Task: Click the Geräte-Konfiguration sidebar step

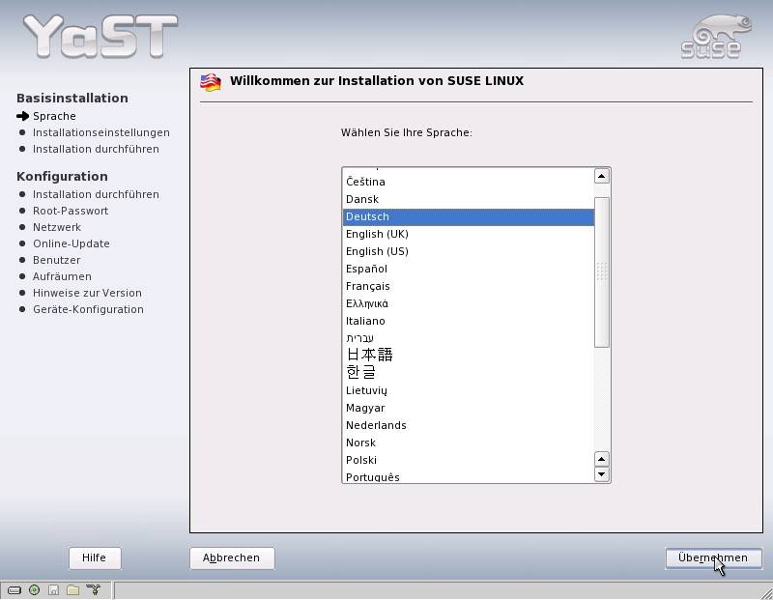Action: tap(88, 309)
